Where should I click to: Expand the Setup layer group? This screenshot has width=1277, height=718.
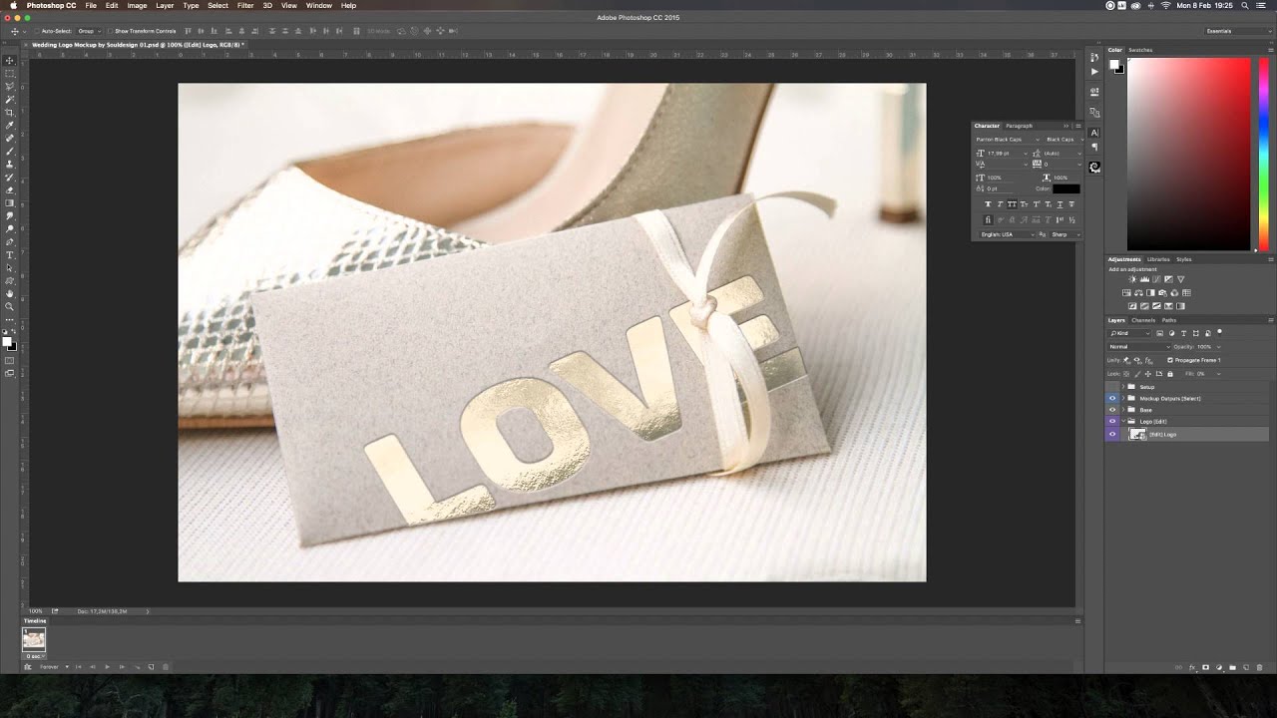click(x=1123, y=386)
